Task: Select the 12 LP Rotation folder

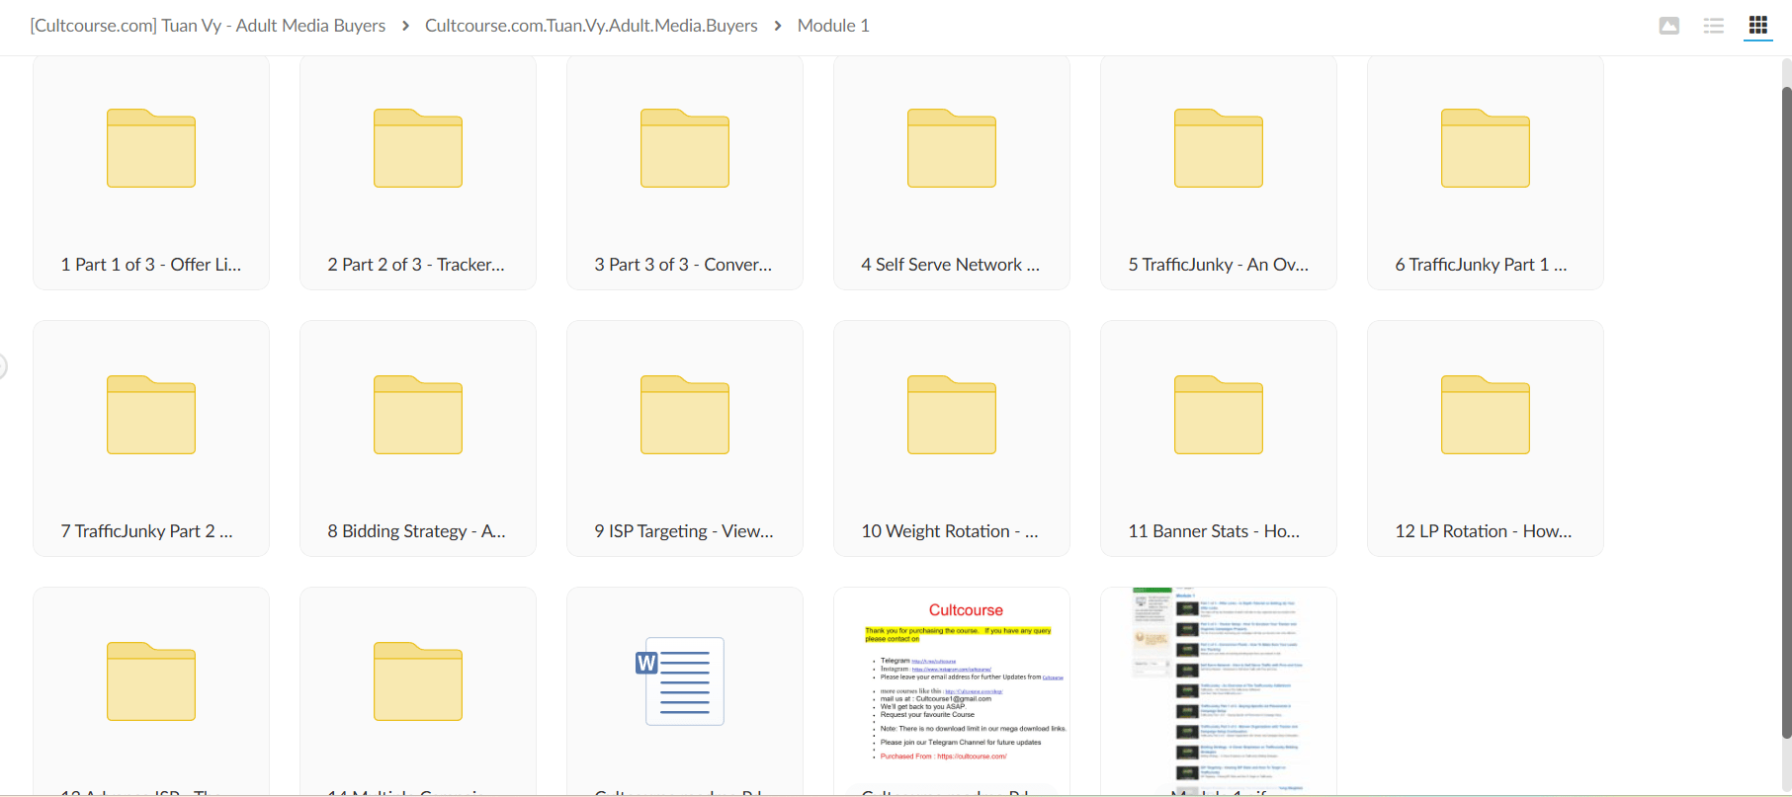Action: [x=1486, y=438]
